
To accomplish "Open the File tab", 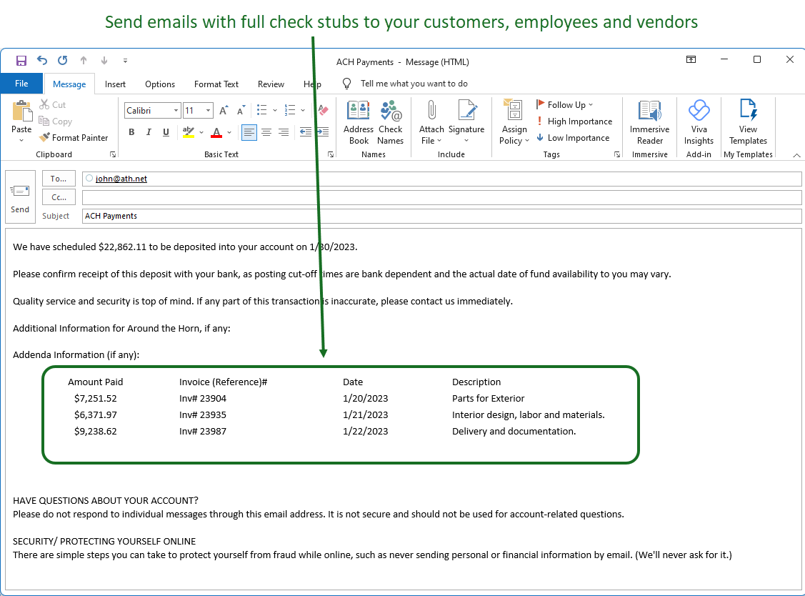I will [x=21, y=84].
